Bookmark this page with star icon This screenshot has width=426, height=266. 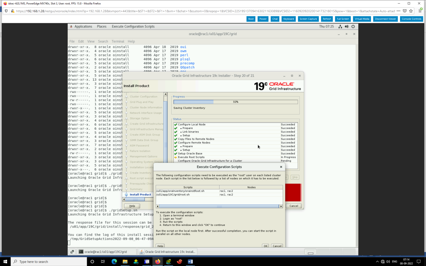411,11
